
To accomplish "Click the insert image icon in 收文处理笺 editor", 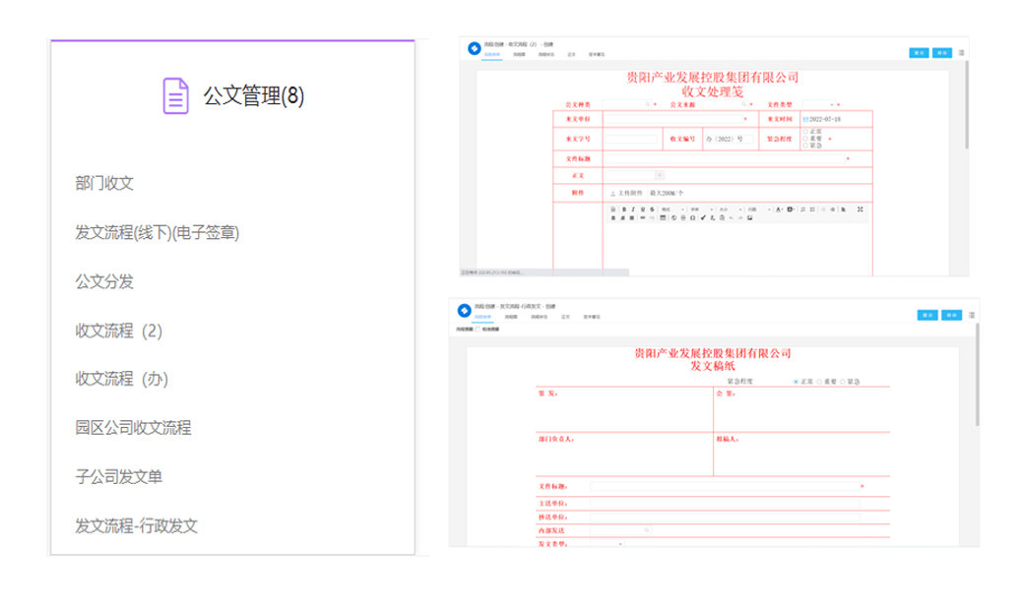I will pos(750,217).
